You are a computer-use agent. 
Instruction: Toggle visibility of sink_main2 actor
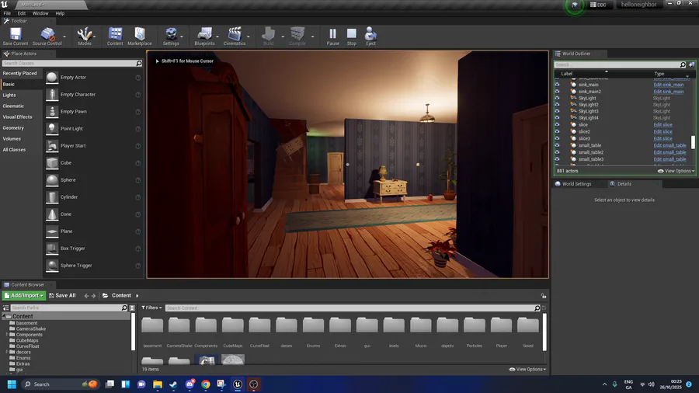click(x=557, y=92)
